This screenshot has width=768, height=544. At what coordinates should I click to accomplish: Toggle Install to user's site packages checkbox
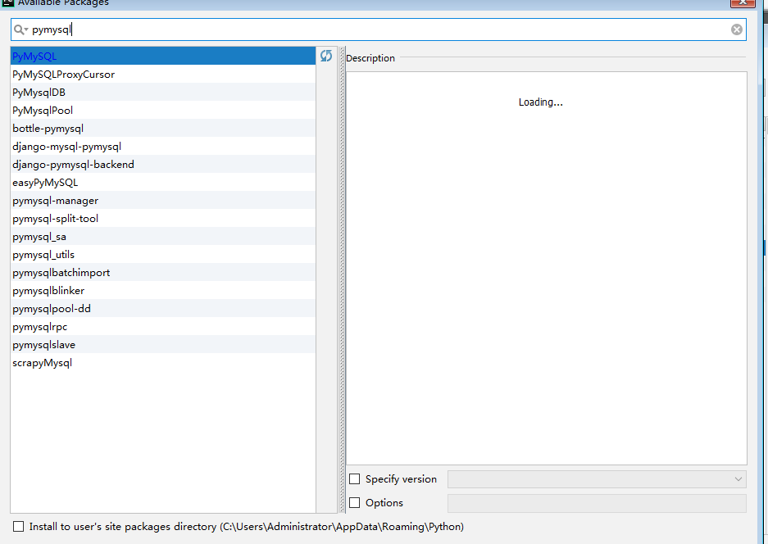click(x=19, y=526)
